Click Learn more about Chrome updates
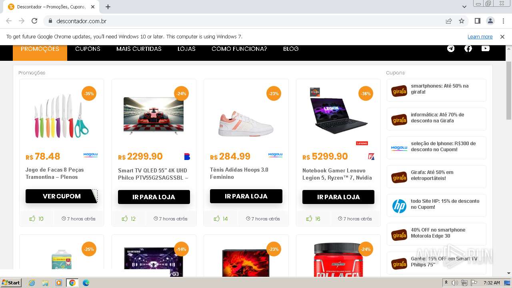512x288 pixels. 480,37
